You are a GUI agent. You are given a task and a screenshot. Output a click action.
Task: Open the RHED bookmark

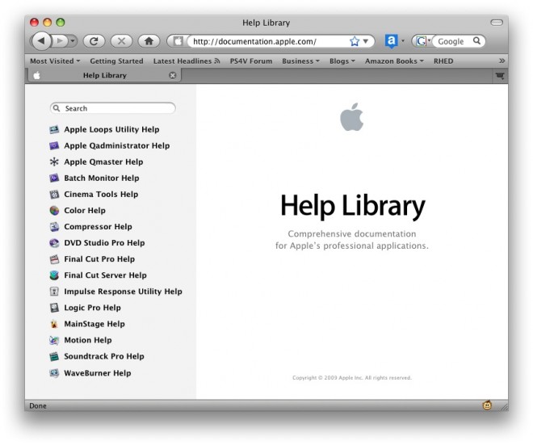[x=443, y=61]
